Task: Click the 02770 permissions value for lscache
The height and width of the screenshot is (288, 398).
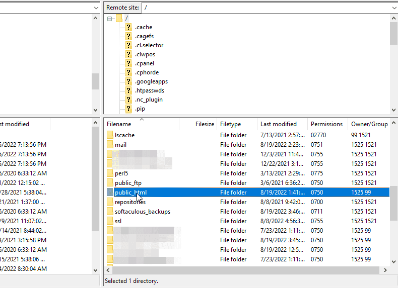Action: click(318, 135)
